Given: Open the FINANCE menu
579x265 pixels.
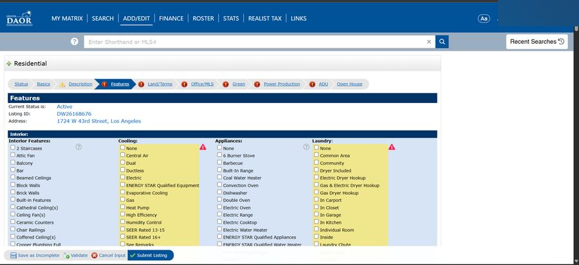Looking at the screenshot, I should click(171, 19).
